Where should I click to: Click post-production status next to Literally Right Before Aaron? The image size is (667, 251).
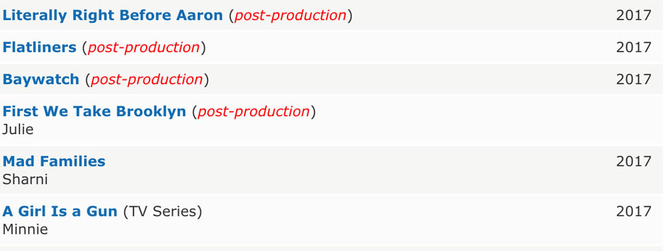tap(291, 15)
